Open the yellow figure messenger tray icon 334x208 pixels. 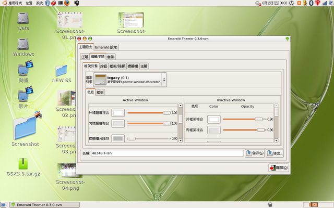305,3
